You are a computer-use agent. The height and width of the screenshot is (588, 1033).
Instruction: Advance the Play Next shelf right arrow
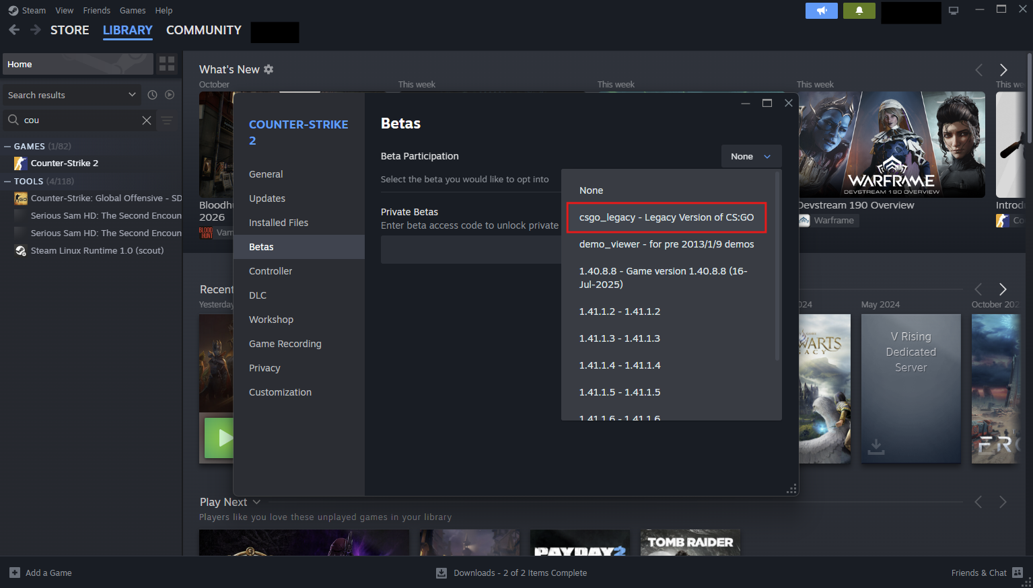1003,502
